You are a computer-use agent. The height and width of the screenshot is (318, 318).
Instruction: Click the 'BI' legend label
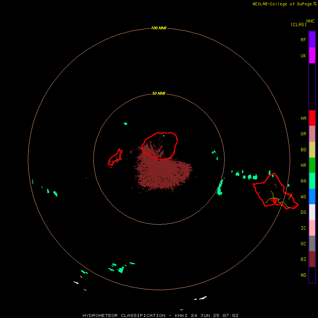coord(303,259)
